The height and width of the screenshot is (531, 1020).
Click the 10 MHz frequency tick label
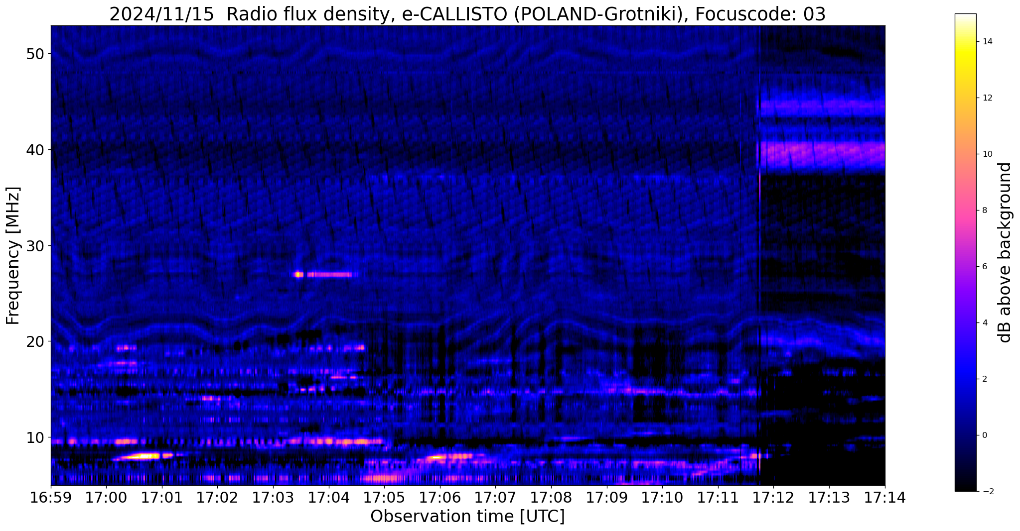[35, 437]
